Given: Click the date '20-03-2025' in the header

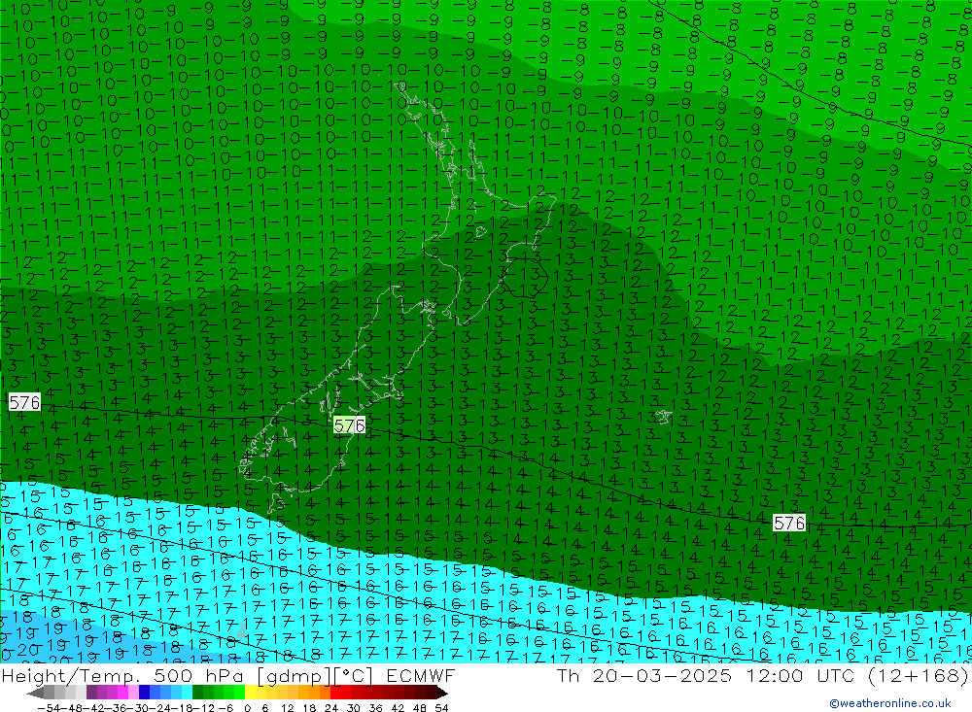Looking at the screenshot, I should pos(662,675).
